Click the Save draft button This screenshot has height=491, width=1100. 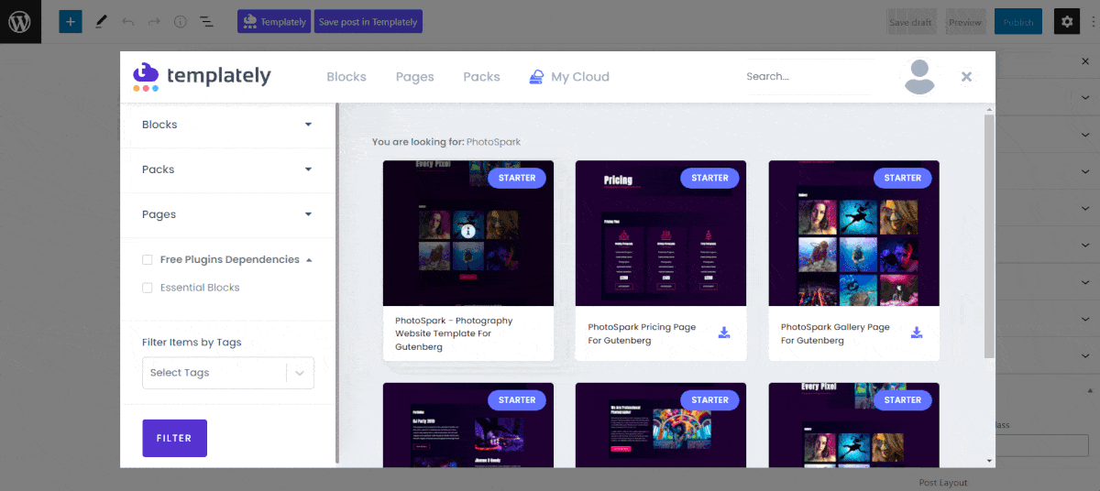pos(912,22)
